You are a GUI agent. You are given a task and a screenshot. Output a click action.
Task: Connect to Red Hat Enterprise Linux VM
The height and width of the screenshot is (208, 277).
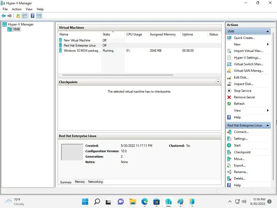coord(241,132)
